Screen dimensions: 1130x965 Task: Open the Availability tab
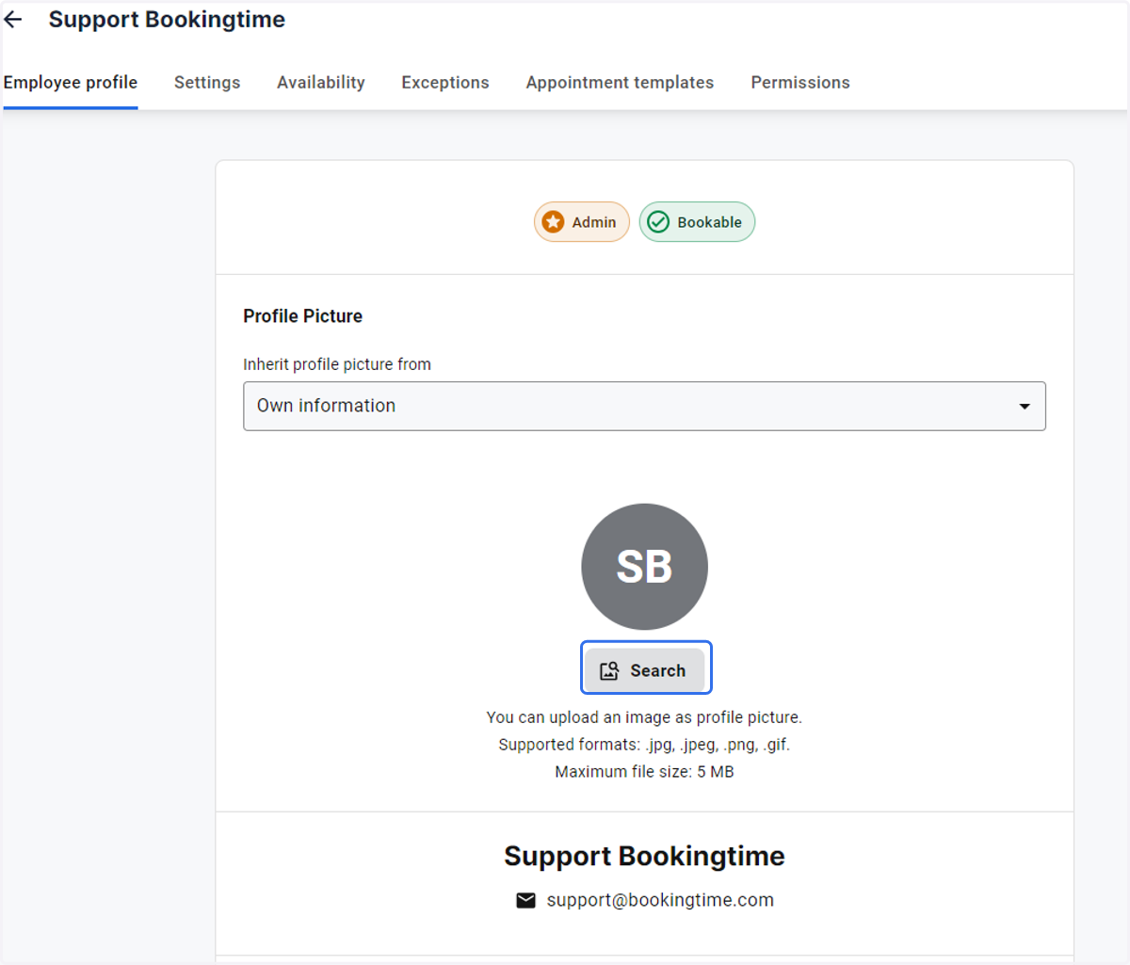click(x=321, y=83)
